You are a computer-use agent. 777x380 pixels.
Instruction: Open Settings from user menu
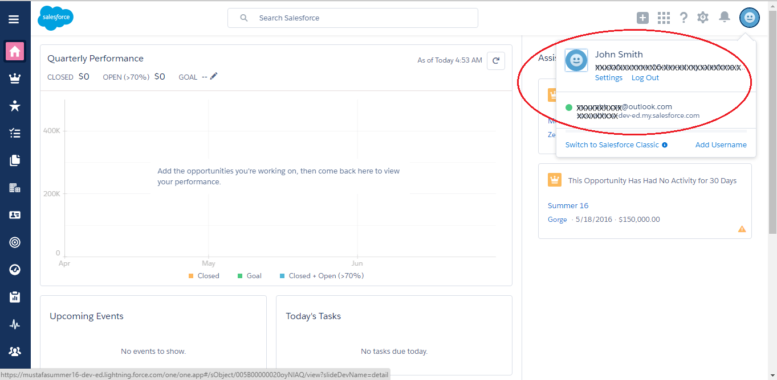pyautogui.click(x=609, y=78)
